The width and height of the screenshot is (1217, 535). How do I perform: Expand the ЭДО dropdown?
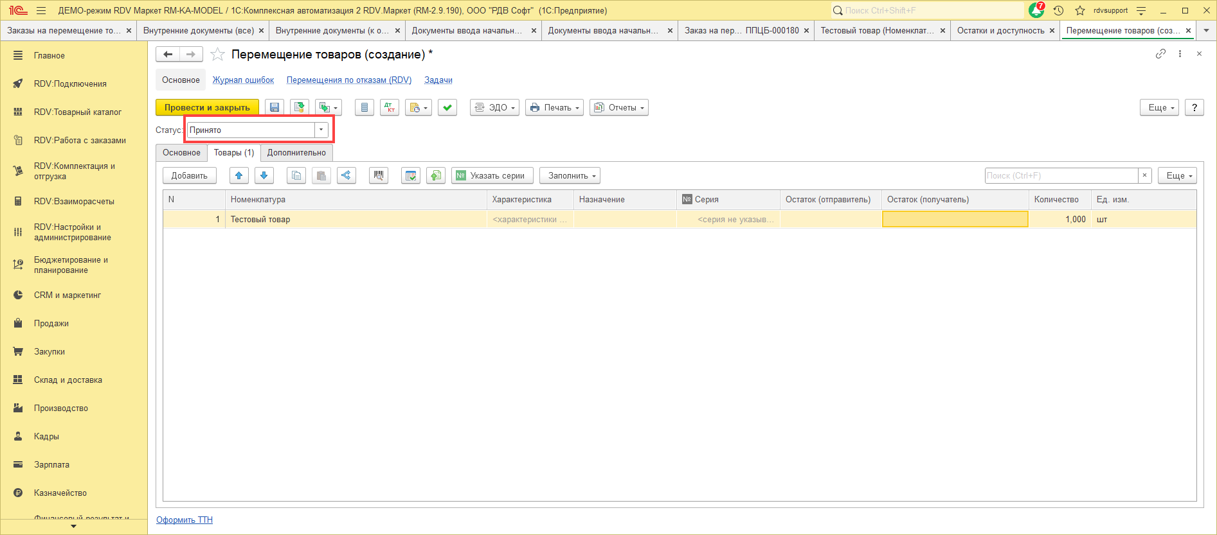(494, 107)
